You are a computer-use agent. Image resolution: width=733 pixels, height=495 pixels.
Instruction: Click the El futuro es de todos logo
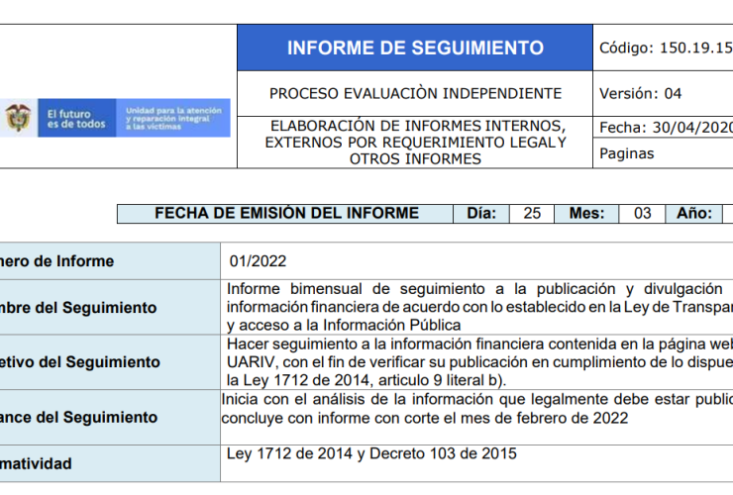[76, 118]
